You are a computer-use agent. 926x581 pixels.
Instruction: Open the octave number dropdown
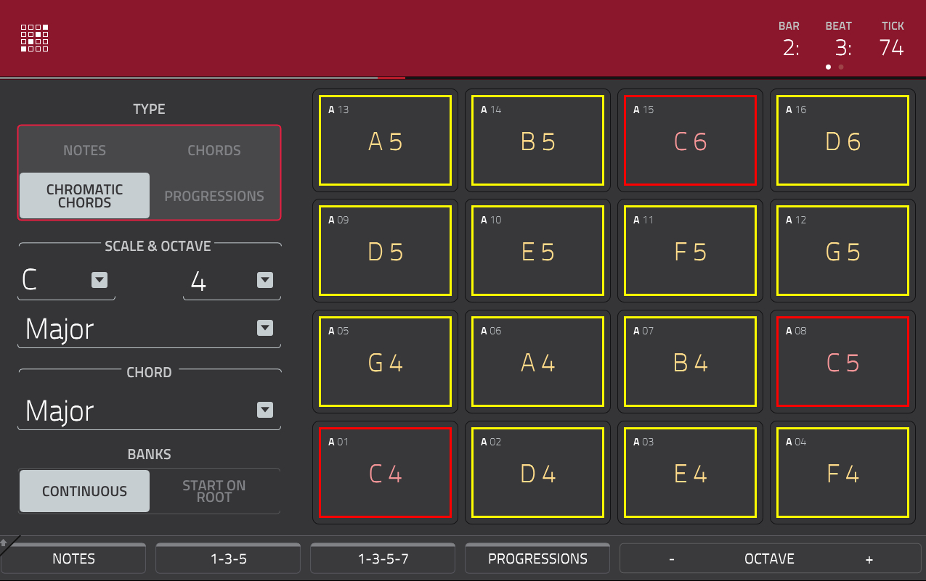pos(264,281)
